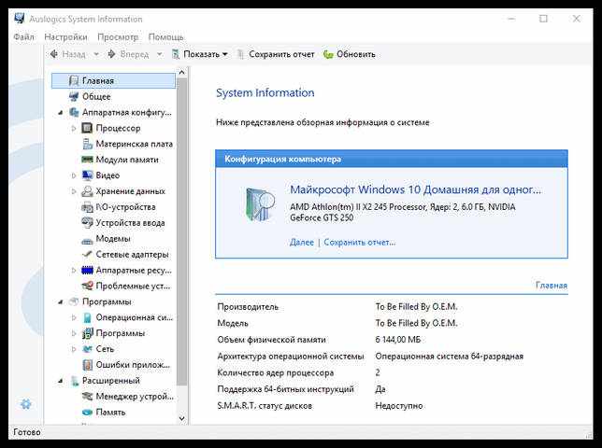The image size is (602, 448).
Task: Click the AMD Athlon processor summary text
Action: 402,212
